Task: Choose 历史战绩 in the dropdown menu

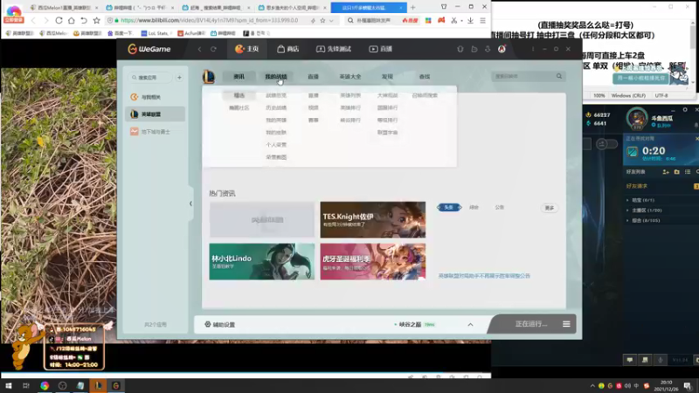Action: (x=276, y=107)
